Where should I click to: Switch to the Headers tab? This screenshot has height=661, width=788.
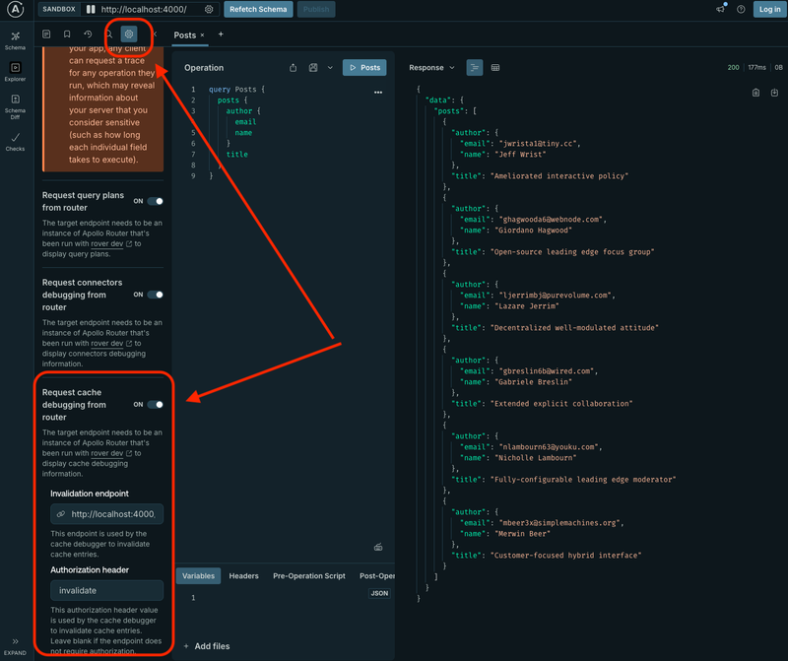tap(242, 575)
